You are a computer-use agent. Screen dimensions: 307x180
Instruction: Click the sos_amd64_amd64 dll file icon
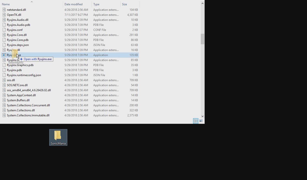[x=4, y=90]
